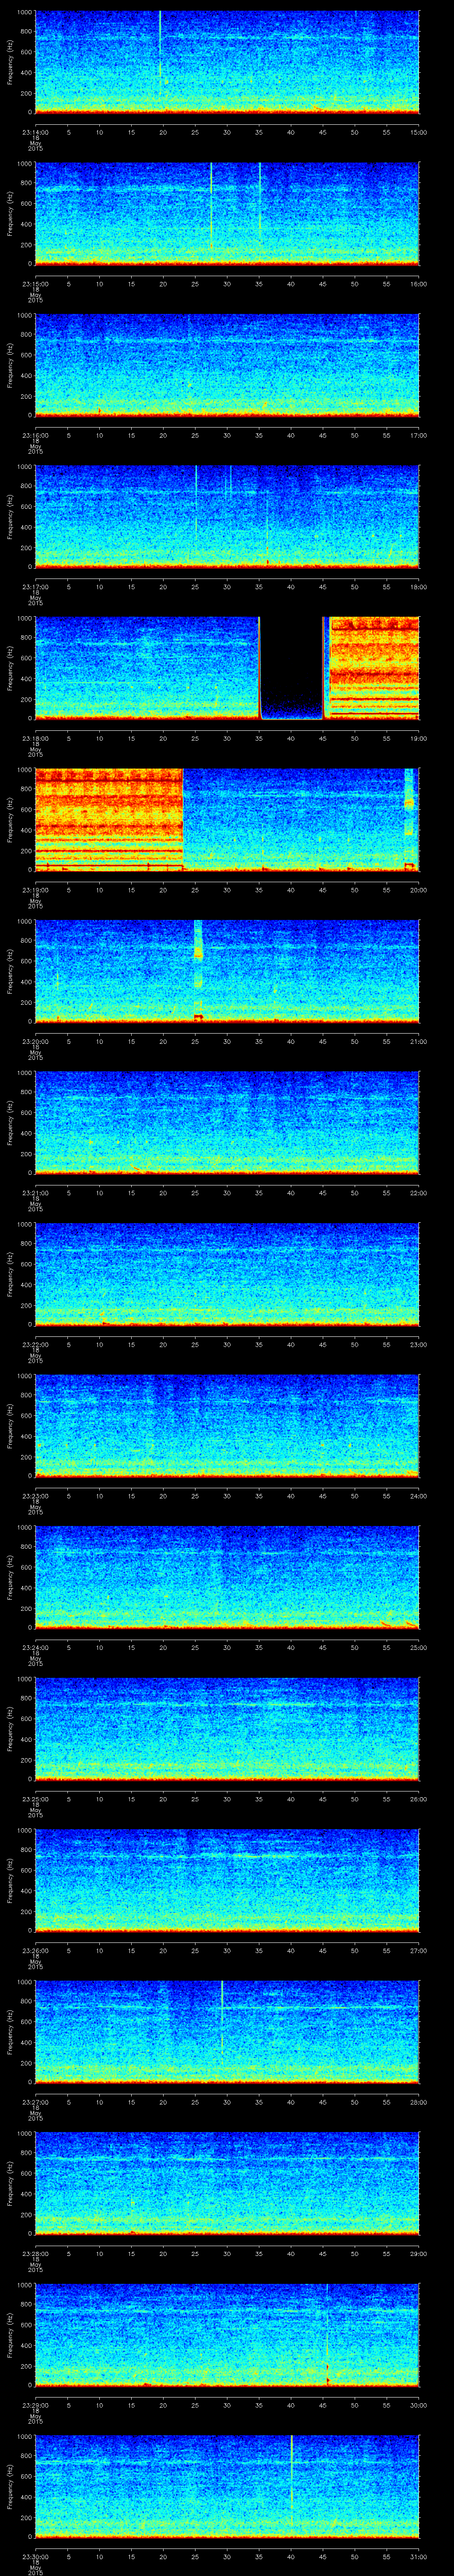The height and width of the screenshot is (2576, 454).
Task: Click the "23:22:00" start time label
Action: tap(35, 1344)
